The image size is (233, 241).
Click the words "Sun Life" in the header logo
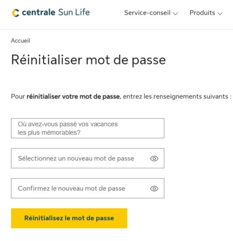pos(74,12)
